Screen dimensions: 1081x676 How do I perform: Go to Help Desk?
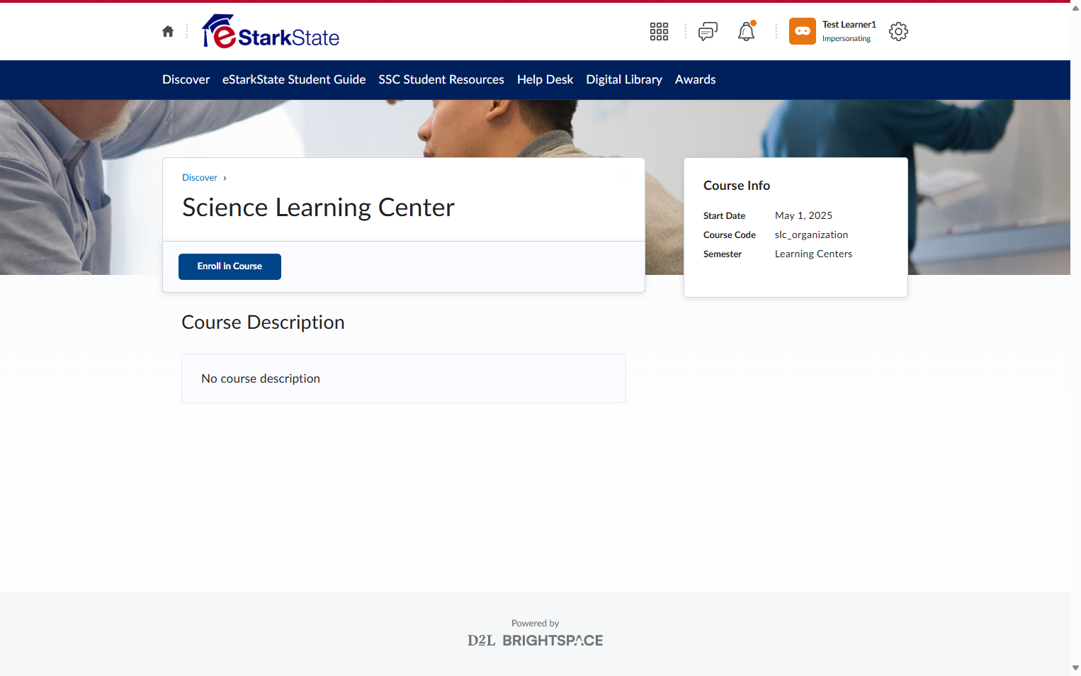(545, 79)
